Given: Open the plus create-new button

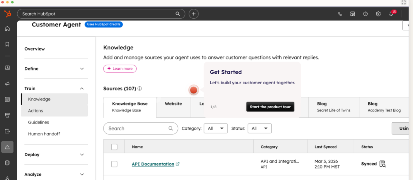Looking at the screenshot, I should click(194, 14).
